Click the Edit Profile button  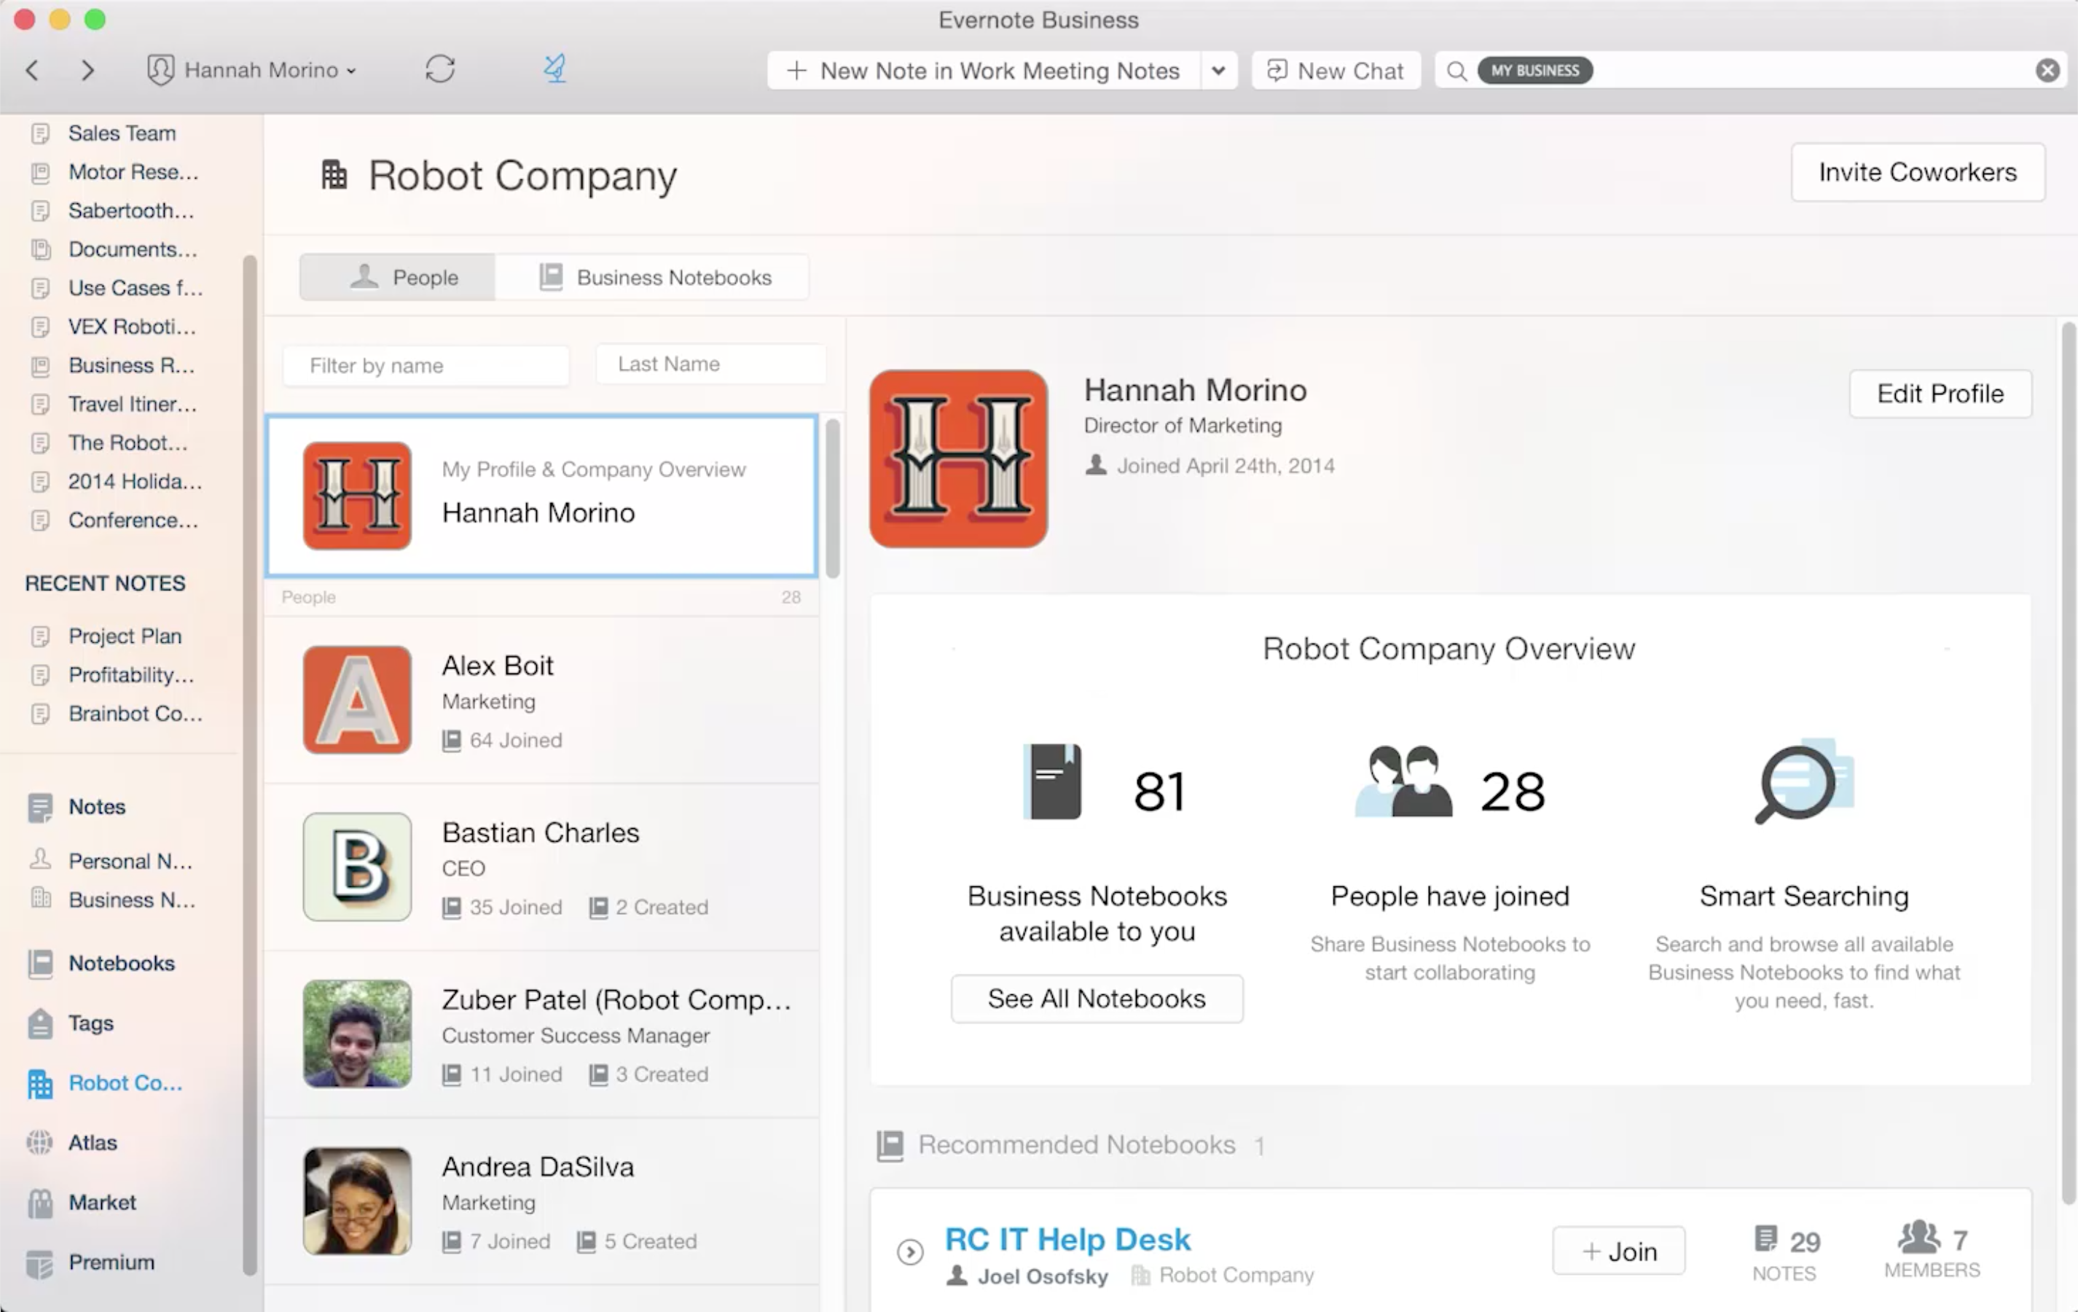point(1939,393)
